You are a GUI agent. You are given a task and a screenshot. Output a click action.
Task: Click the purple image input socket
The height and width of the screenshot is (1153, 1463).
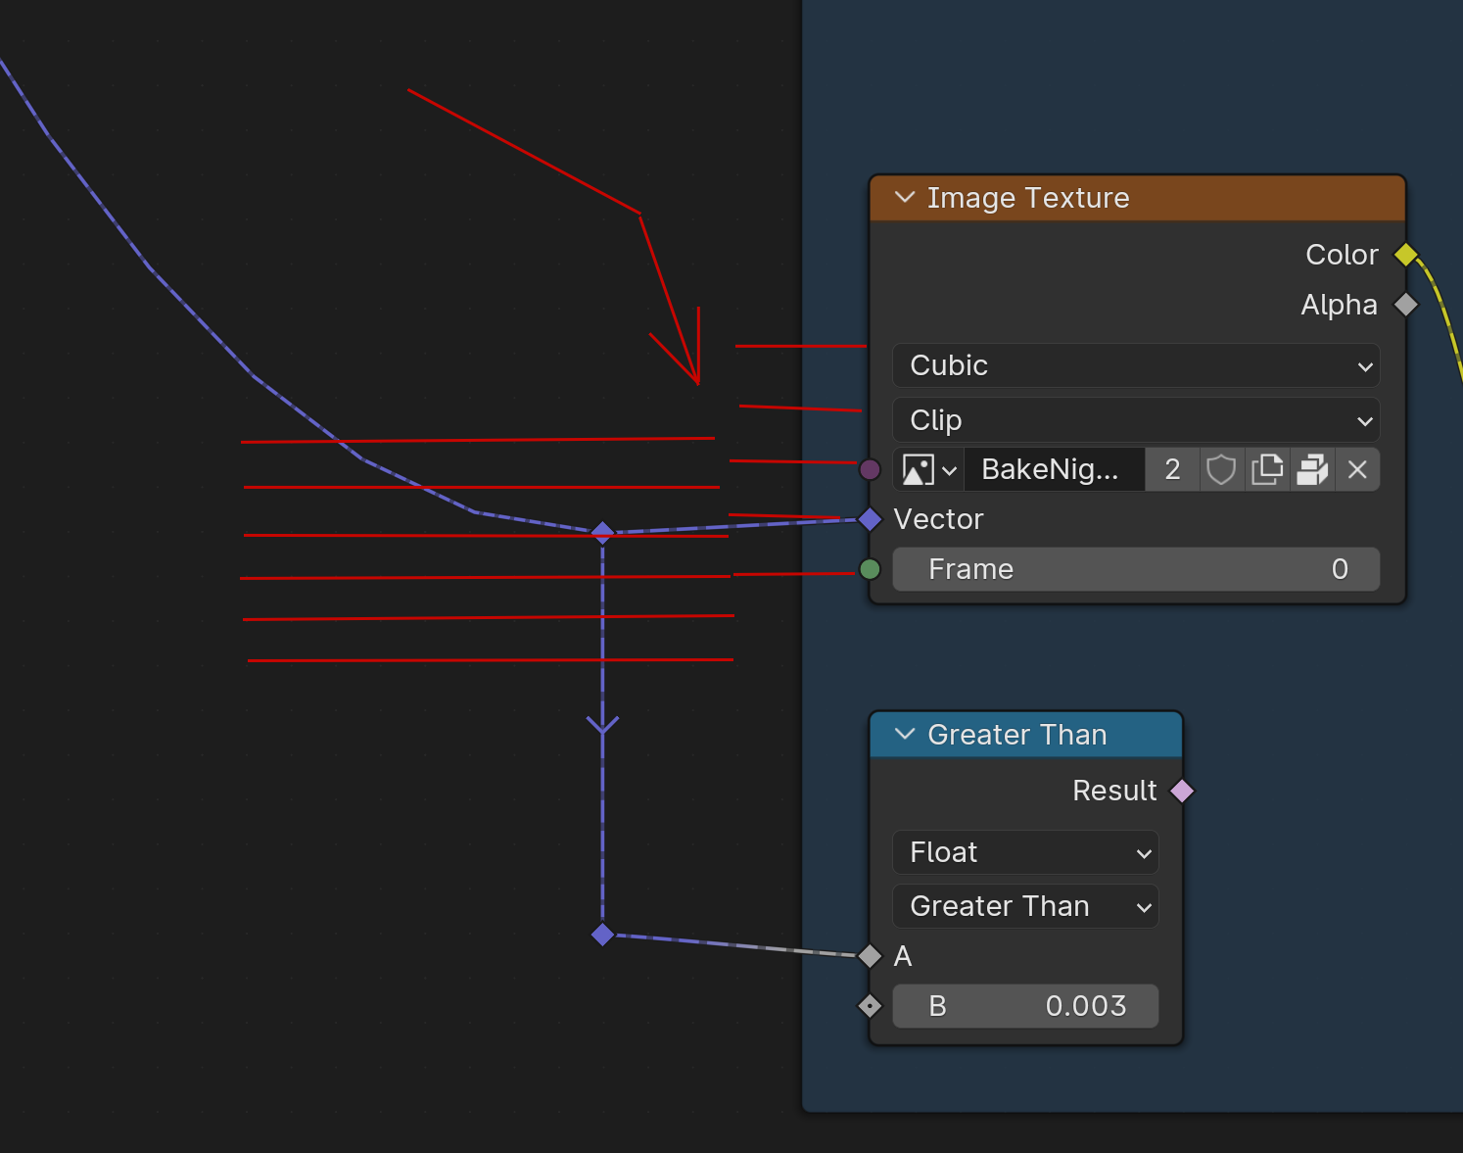pos(870,469)
